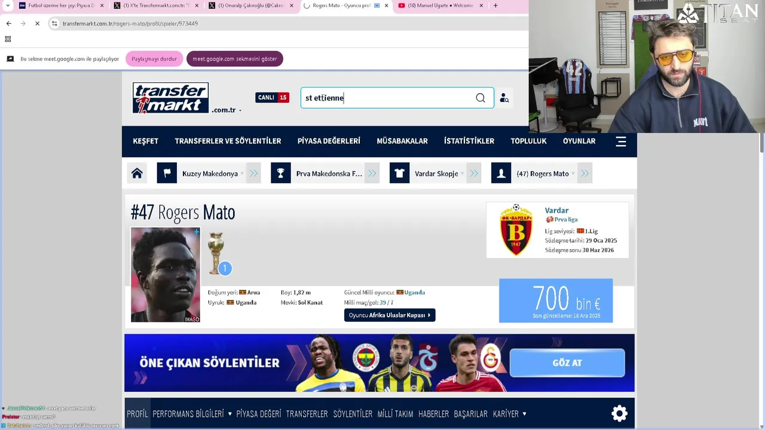The height and width of the screenshot is (430, 765).
Task: Open the Vardar club link
Action: click(556, 210)
